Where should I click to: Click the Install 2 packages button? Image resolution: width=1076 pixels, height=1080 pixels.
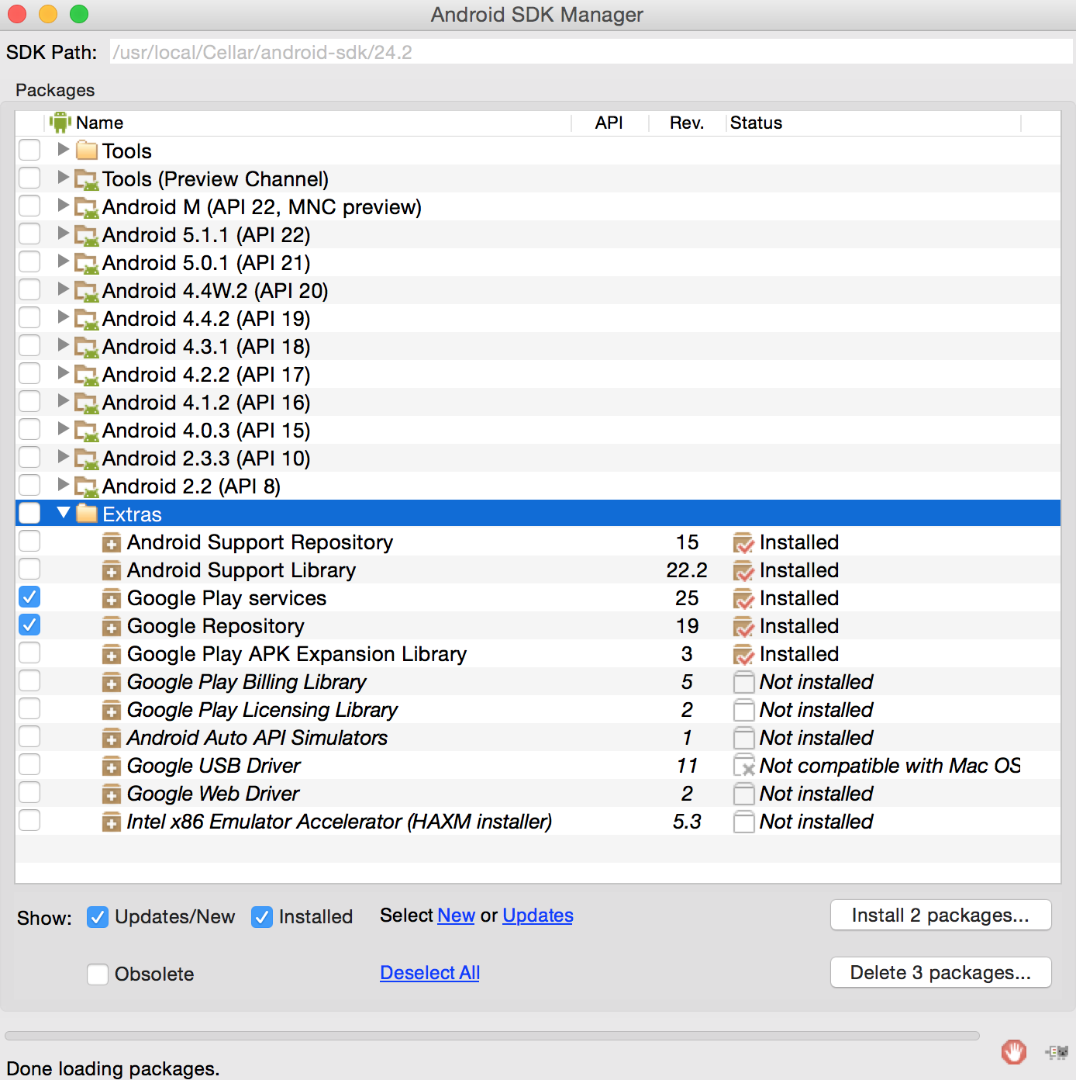coord(940,915)
